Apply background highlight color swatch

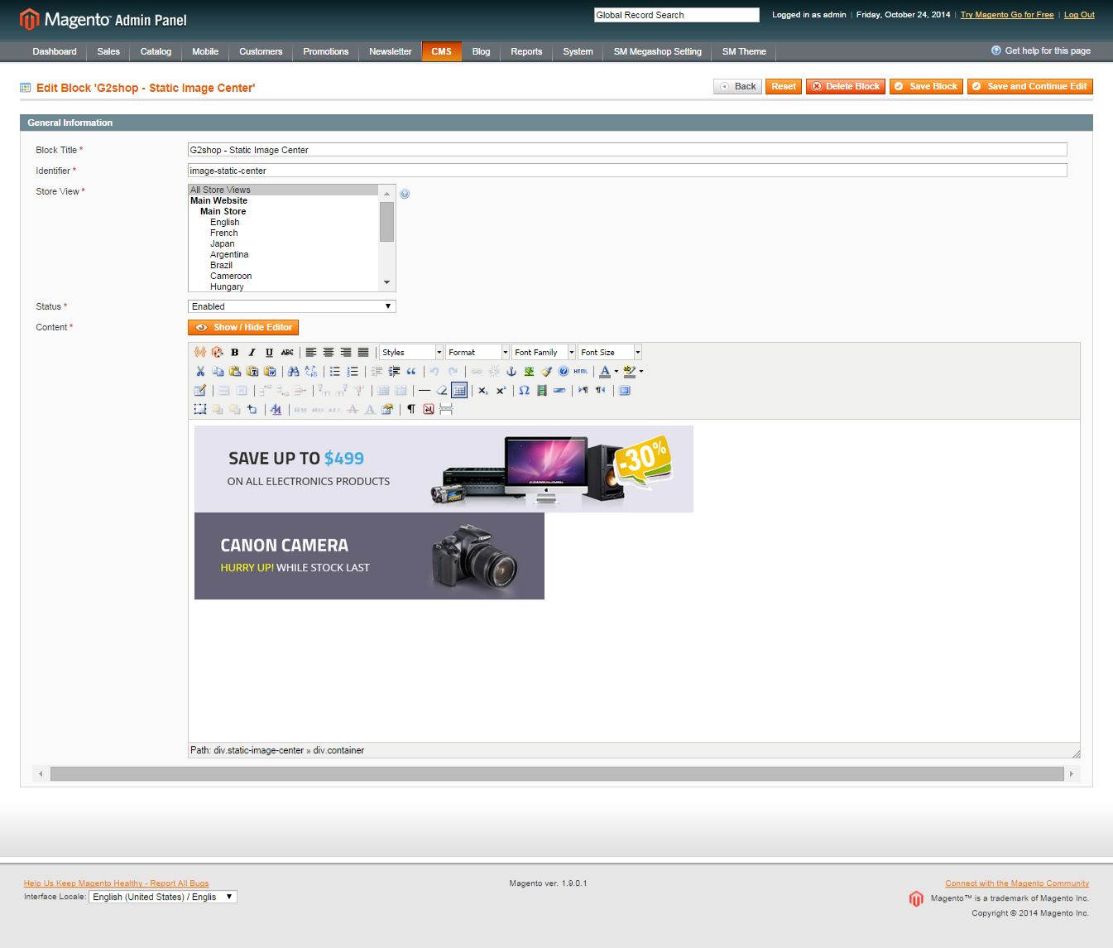pyautogui.click(x=630, y=372)
